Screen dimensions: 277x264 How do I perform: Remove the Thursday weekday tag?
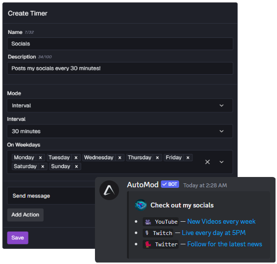157,158
